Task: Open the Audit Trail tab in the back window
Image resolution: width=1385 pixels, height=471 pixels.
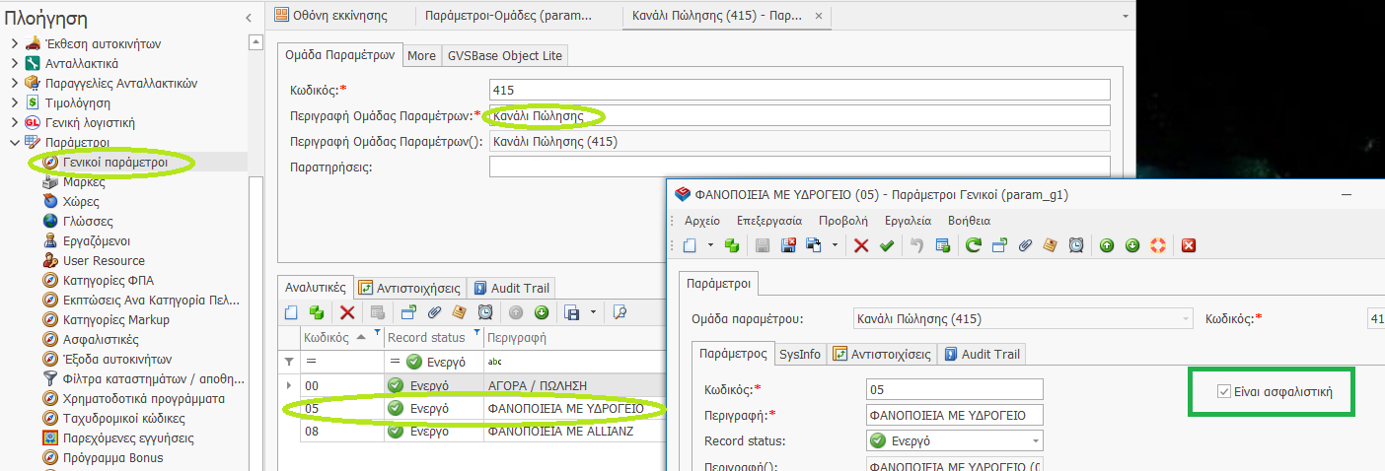Action: pos(511,288)
